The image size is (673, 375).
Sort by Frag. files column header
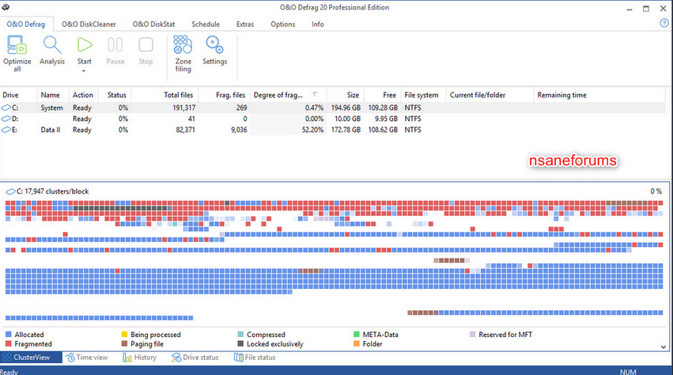coord(224,95)
